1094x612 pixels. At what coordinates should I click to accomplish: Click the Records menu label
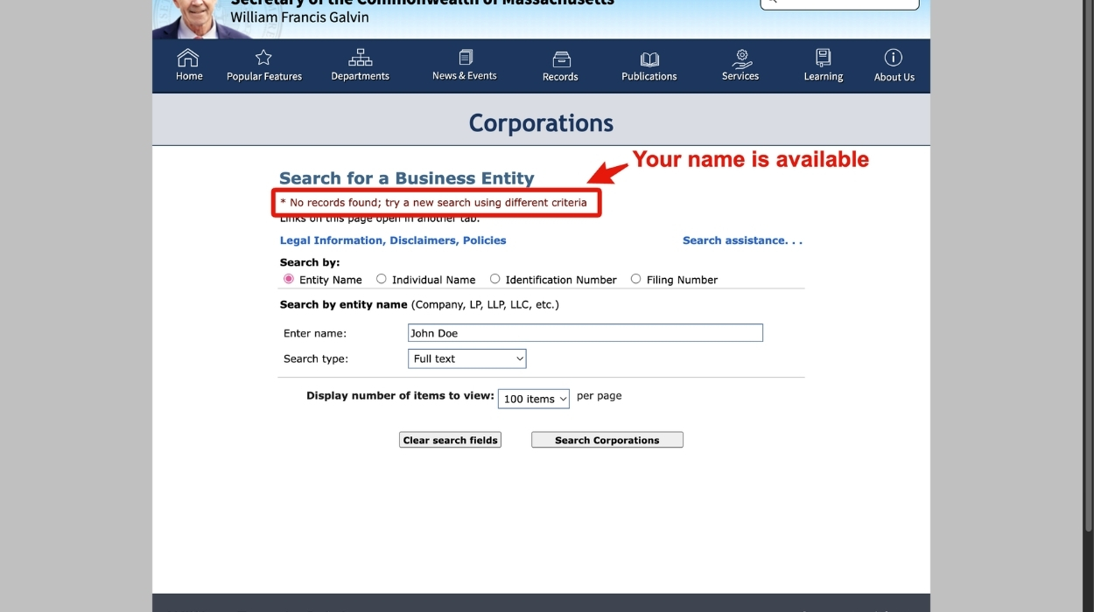560,77
